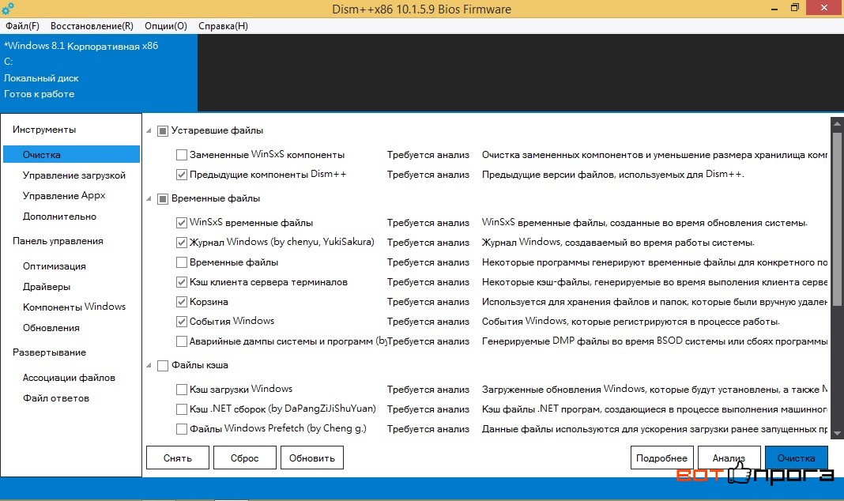Toggle the Временные файлы group checkbox
Screen dimensions: 844x501
coord(163,198)
